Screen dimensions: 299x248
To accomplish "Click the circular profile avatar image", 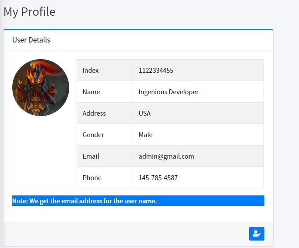I will [41, 88].
